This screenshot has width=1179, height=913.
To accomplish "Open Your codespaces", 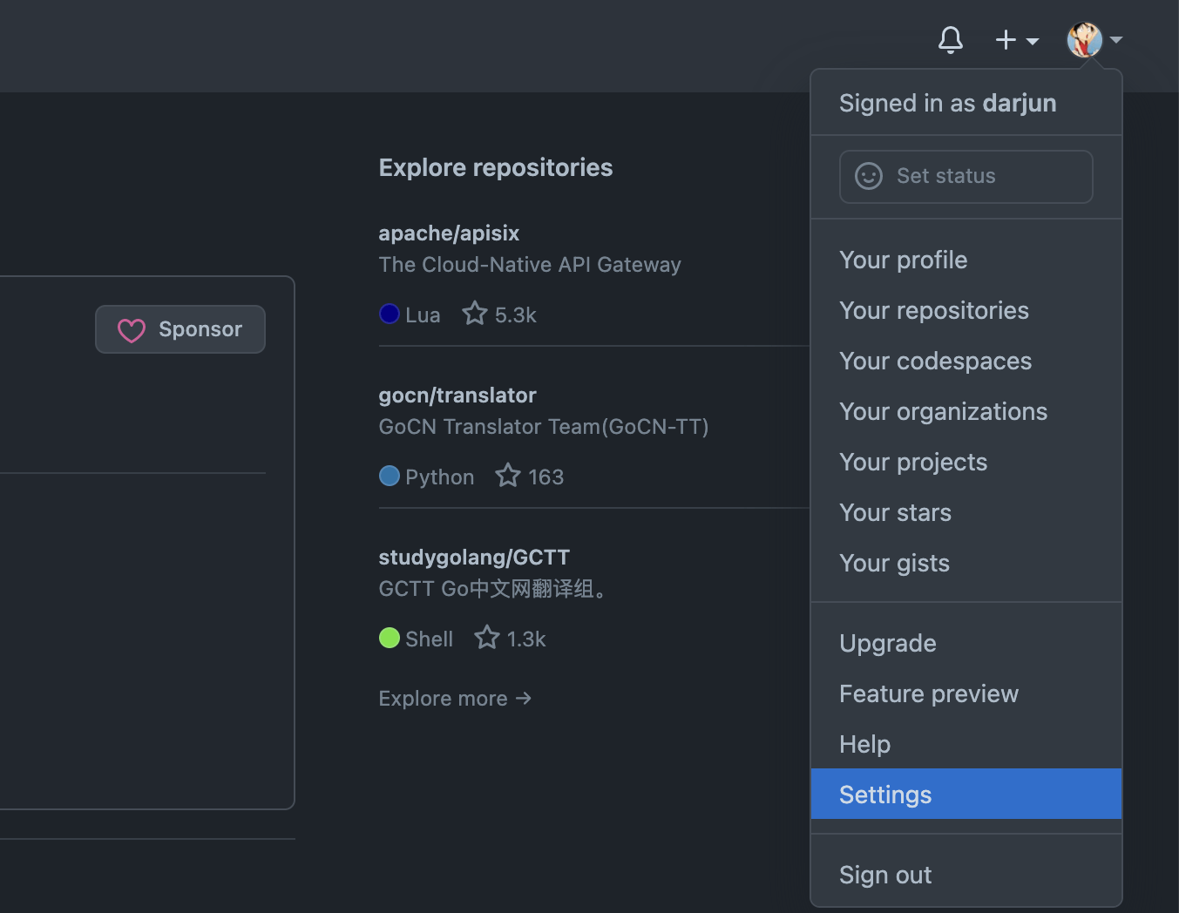I will click(x=966, y=361).
